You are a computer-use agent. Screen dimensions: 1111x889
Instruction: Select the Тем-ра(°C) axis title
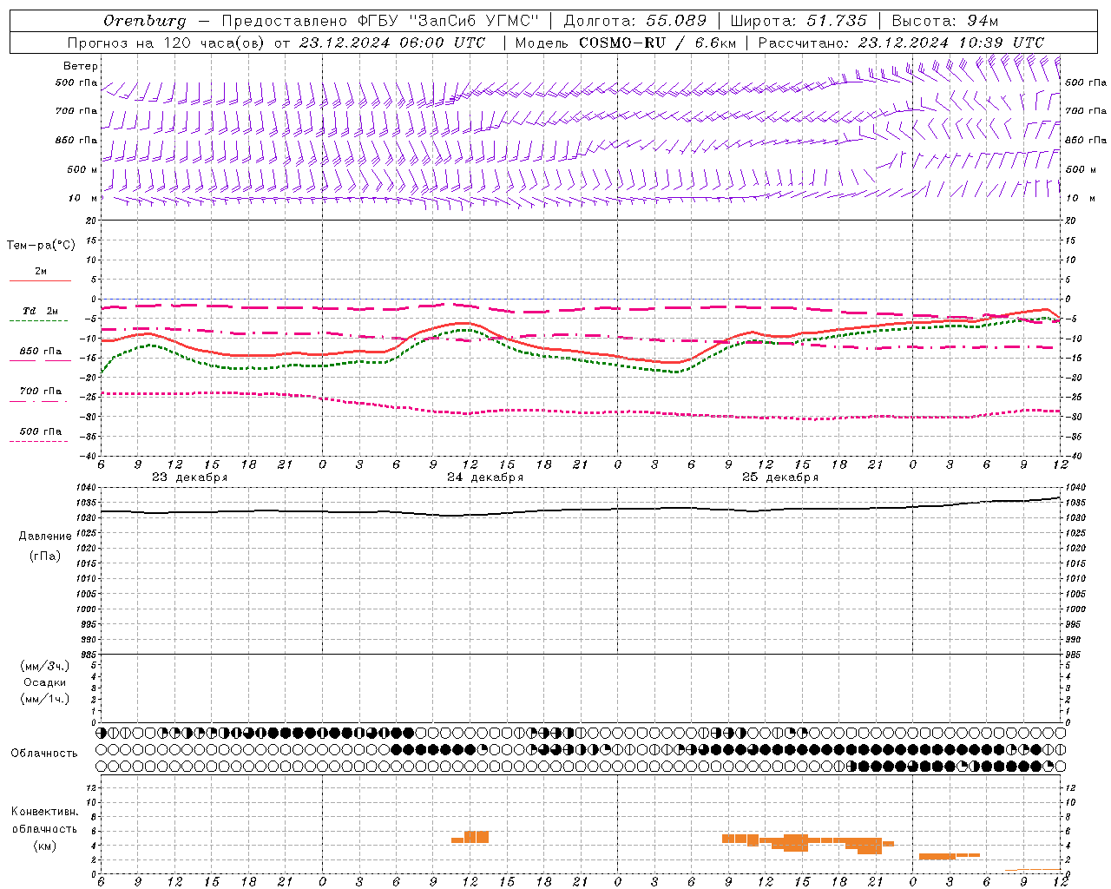click(x=41, y=246)
